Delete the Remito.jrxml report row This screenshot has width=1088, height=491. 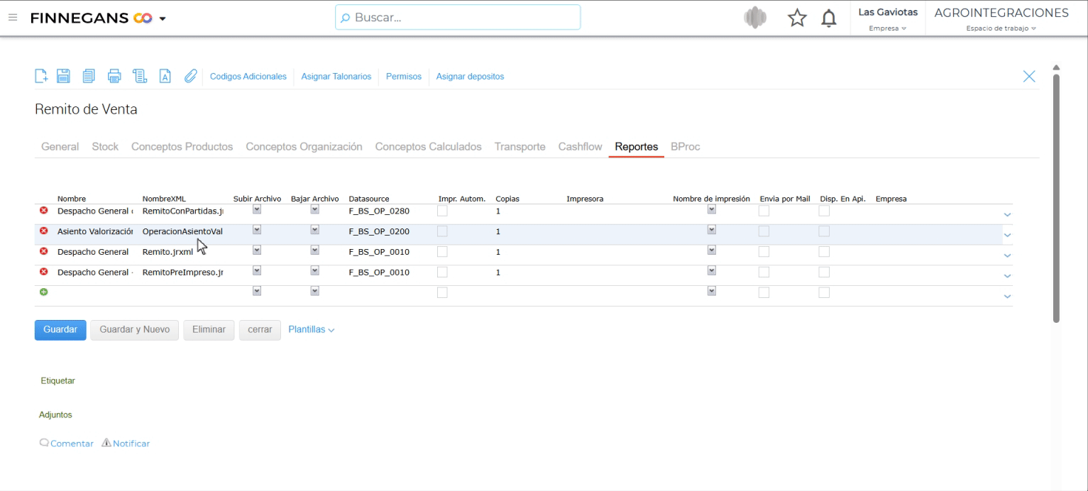tap(44, 252)
